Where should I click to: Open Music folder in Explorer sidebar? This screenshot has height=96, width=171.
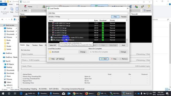(x=9, y=76)
